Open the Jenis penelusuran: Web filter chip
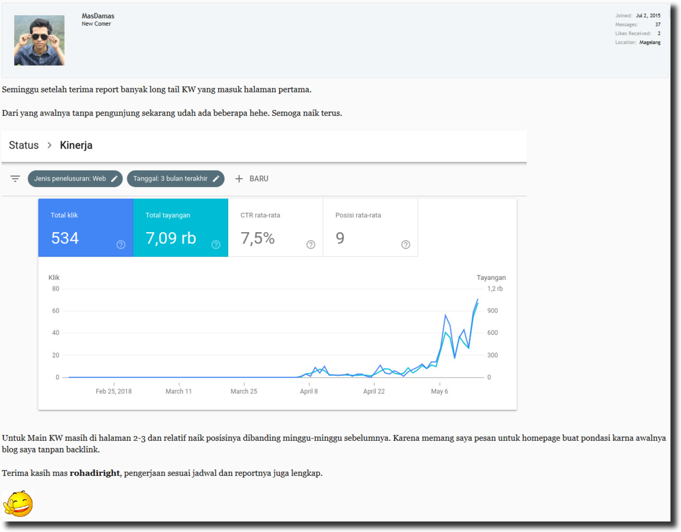 pyautogui.click(x=75, y=179)
